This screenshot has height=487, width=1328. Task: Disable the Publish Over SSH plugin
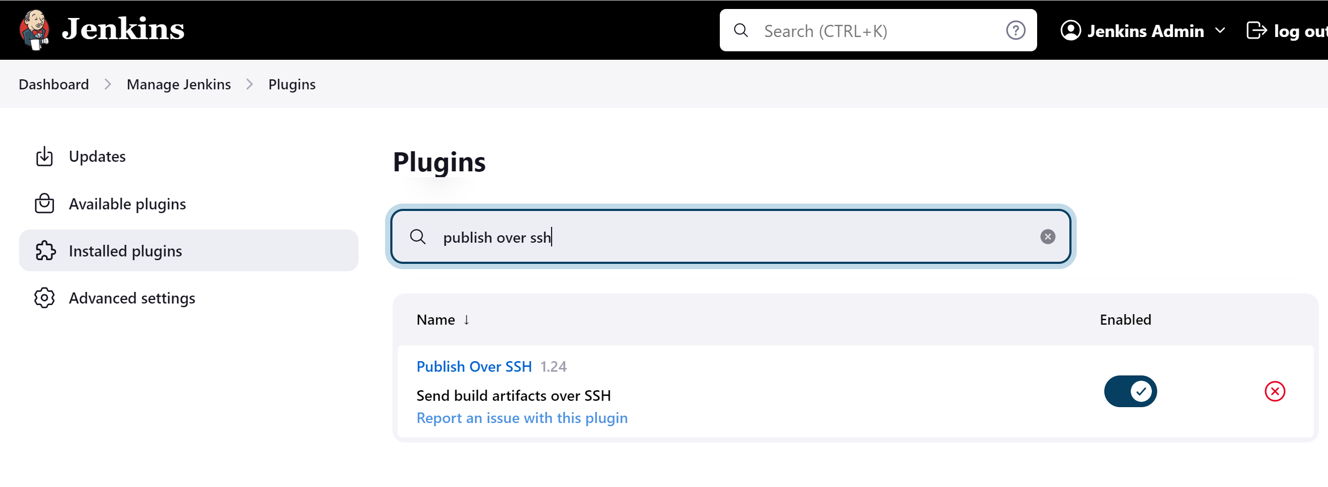[1130, 391]
